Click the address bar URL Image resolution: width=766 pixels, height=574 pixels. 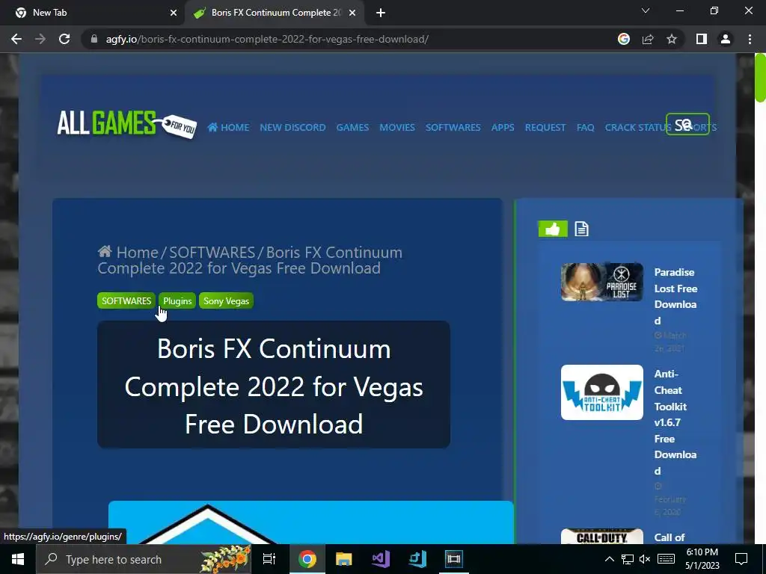click(x=267, y=39)
